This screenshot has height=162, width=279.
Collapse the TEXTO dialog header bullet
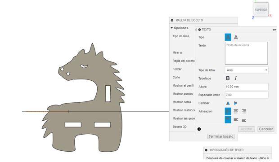tap(199, 30)
